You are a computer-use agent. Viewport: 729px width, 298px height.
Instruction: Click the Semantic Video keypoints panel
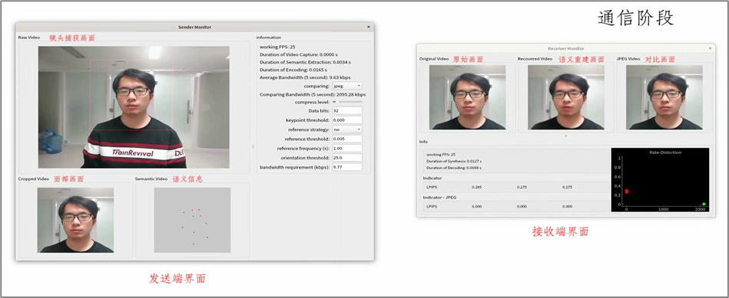tap(193, 220)
